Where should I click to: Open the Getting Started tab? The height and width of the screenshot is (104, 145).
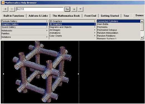[x=110, y=16]
